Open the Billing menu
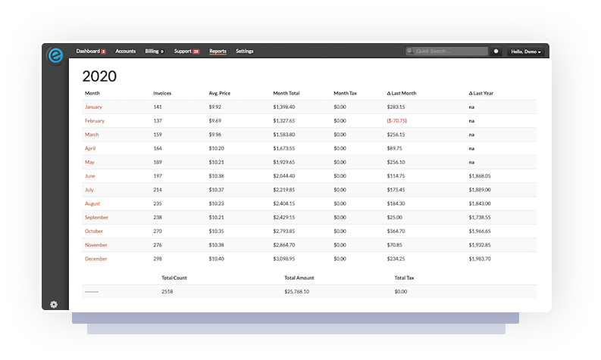Screen dimensions: 601x360 coord(152,51)
